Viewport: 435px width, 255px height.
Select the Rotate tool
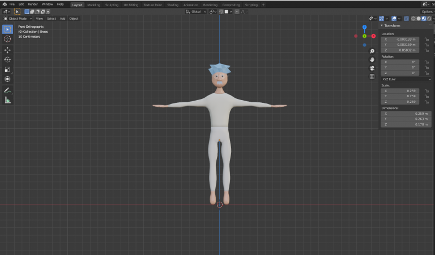[x=7, y=60]
